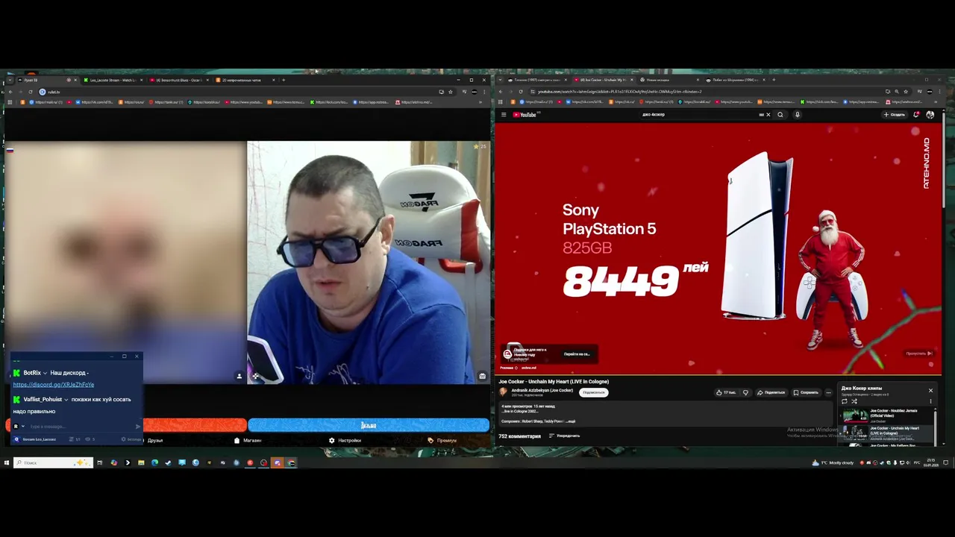Screen dimensions: 955x537
Task: Open Andranik Azizbekyan (Joe Cocker) channel link
Action: click(542, 389)
